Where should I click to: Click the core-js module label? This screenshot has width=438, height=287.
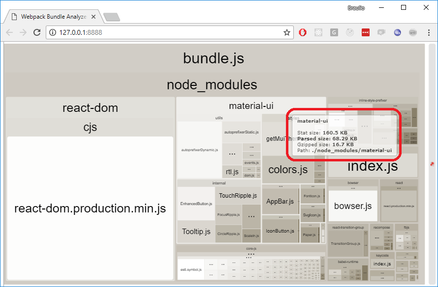pos(251,248)
